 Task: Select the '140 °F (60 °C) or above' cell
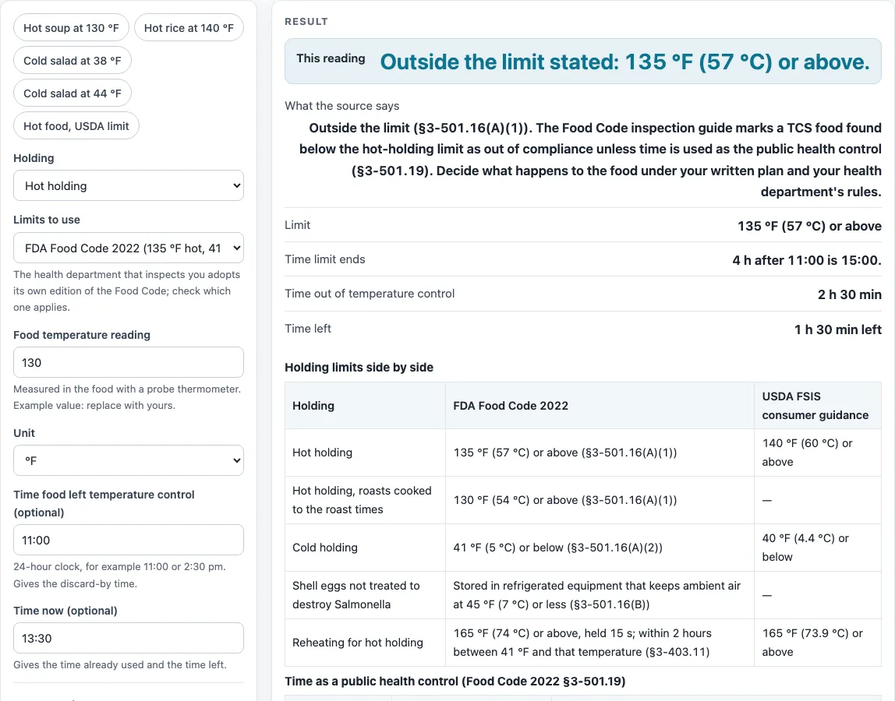point(817,453)
